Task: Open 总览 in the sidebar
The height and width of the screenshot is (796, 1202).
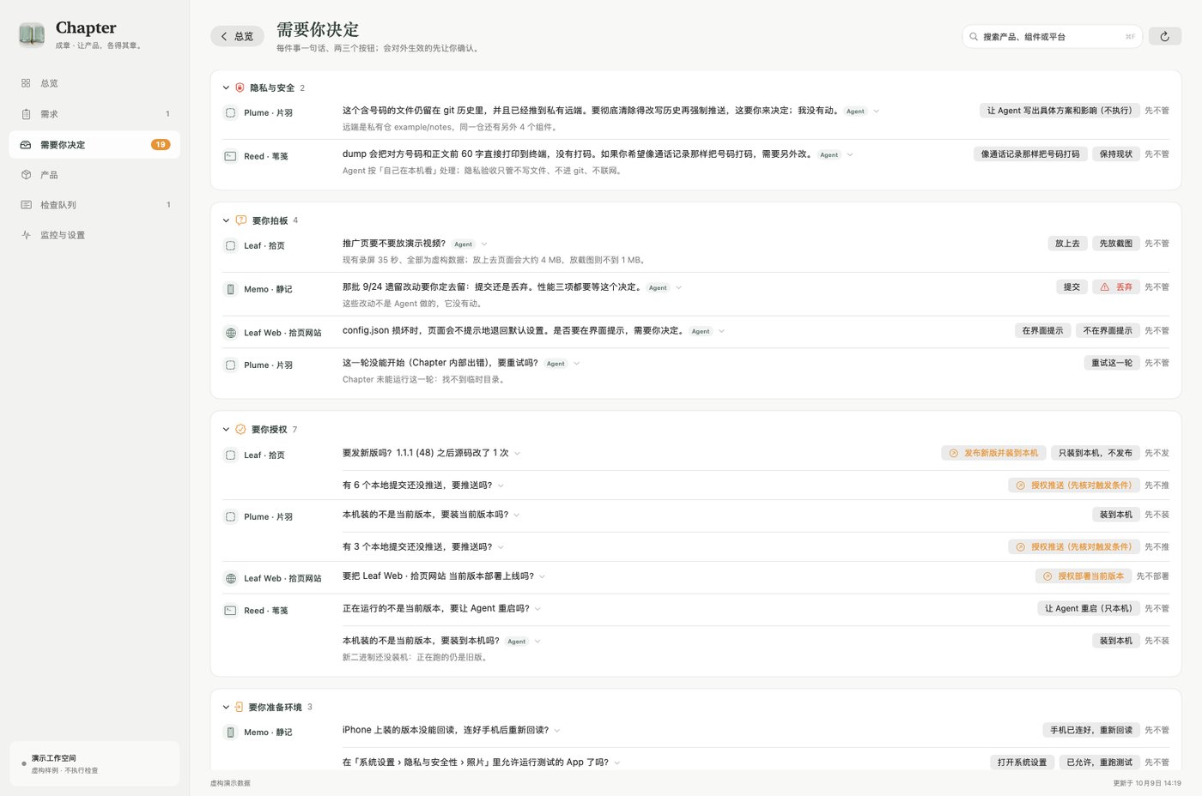Action: pos(94,83)
